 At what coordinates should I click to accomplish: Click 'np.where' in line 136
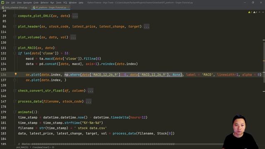(x=72, y=74)
